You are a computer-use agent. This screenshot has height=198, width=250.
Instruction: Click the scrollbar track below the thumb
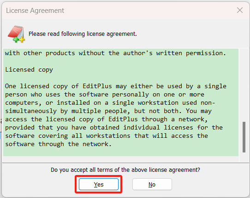coord(244,157)
